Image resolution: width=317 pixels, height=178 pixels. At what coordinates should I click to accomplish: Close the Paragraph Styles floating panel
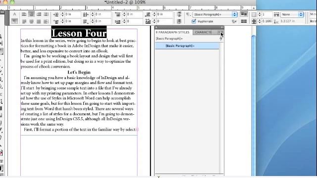(157, 27)
